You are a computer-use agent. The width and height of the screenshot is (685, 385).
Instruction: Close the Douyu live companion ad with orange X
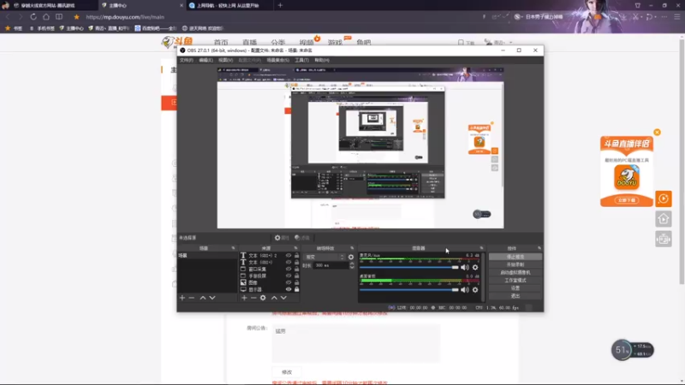657,133
